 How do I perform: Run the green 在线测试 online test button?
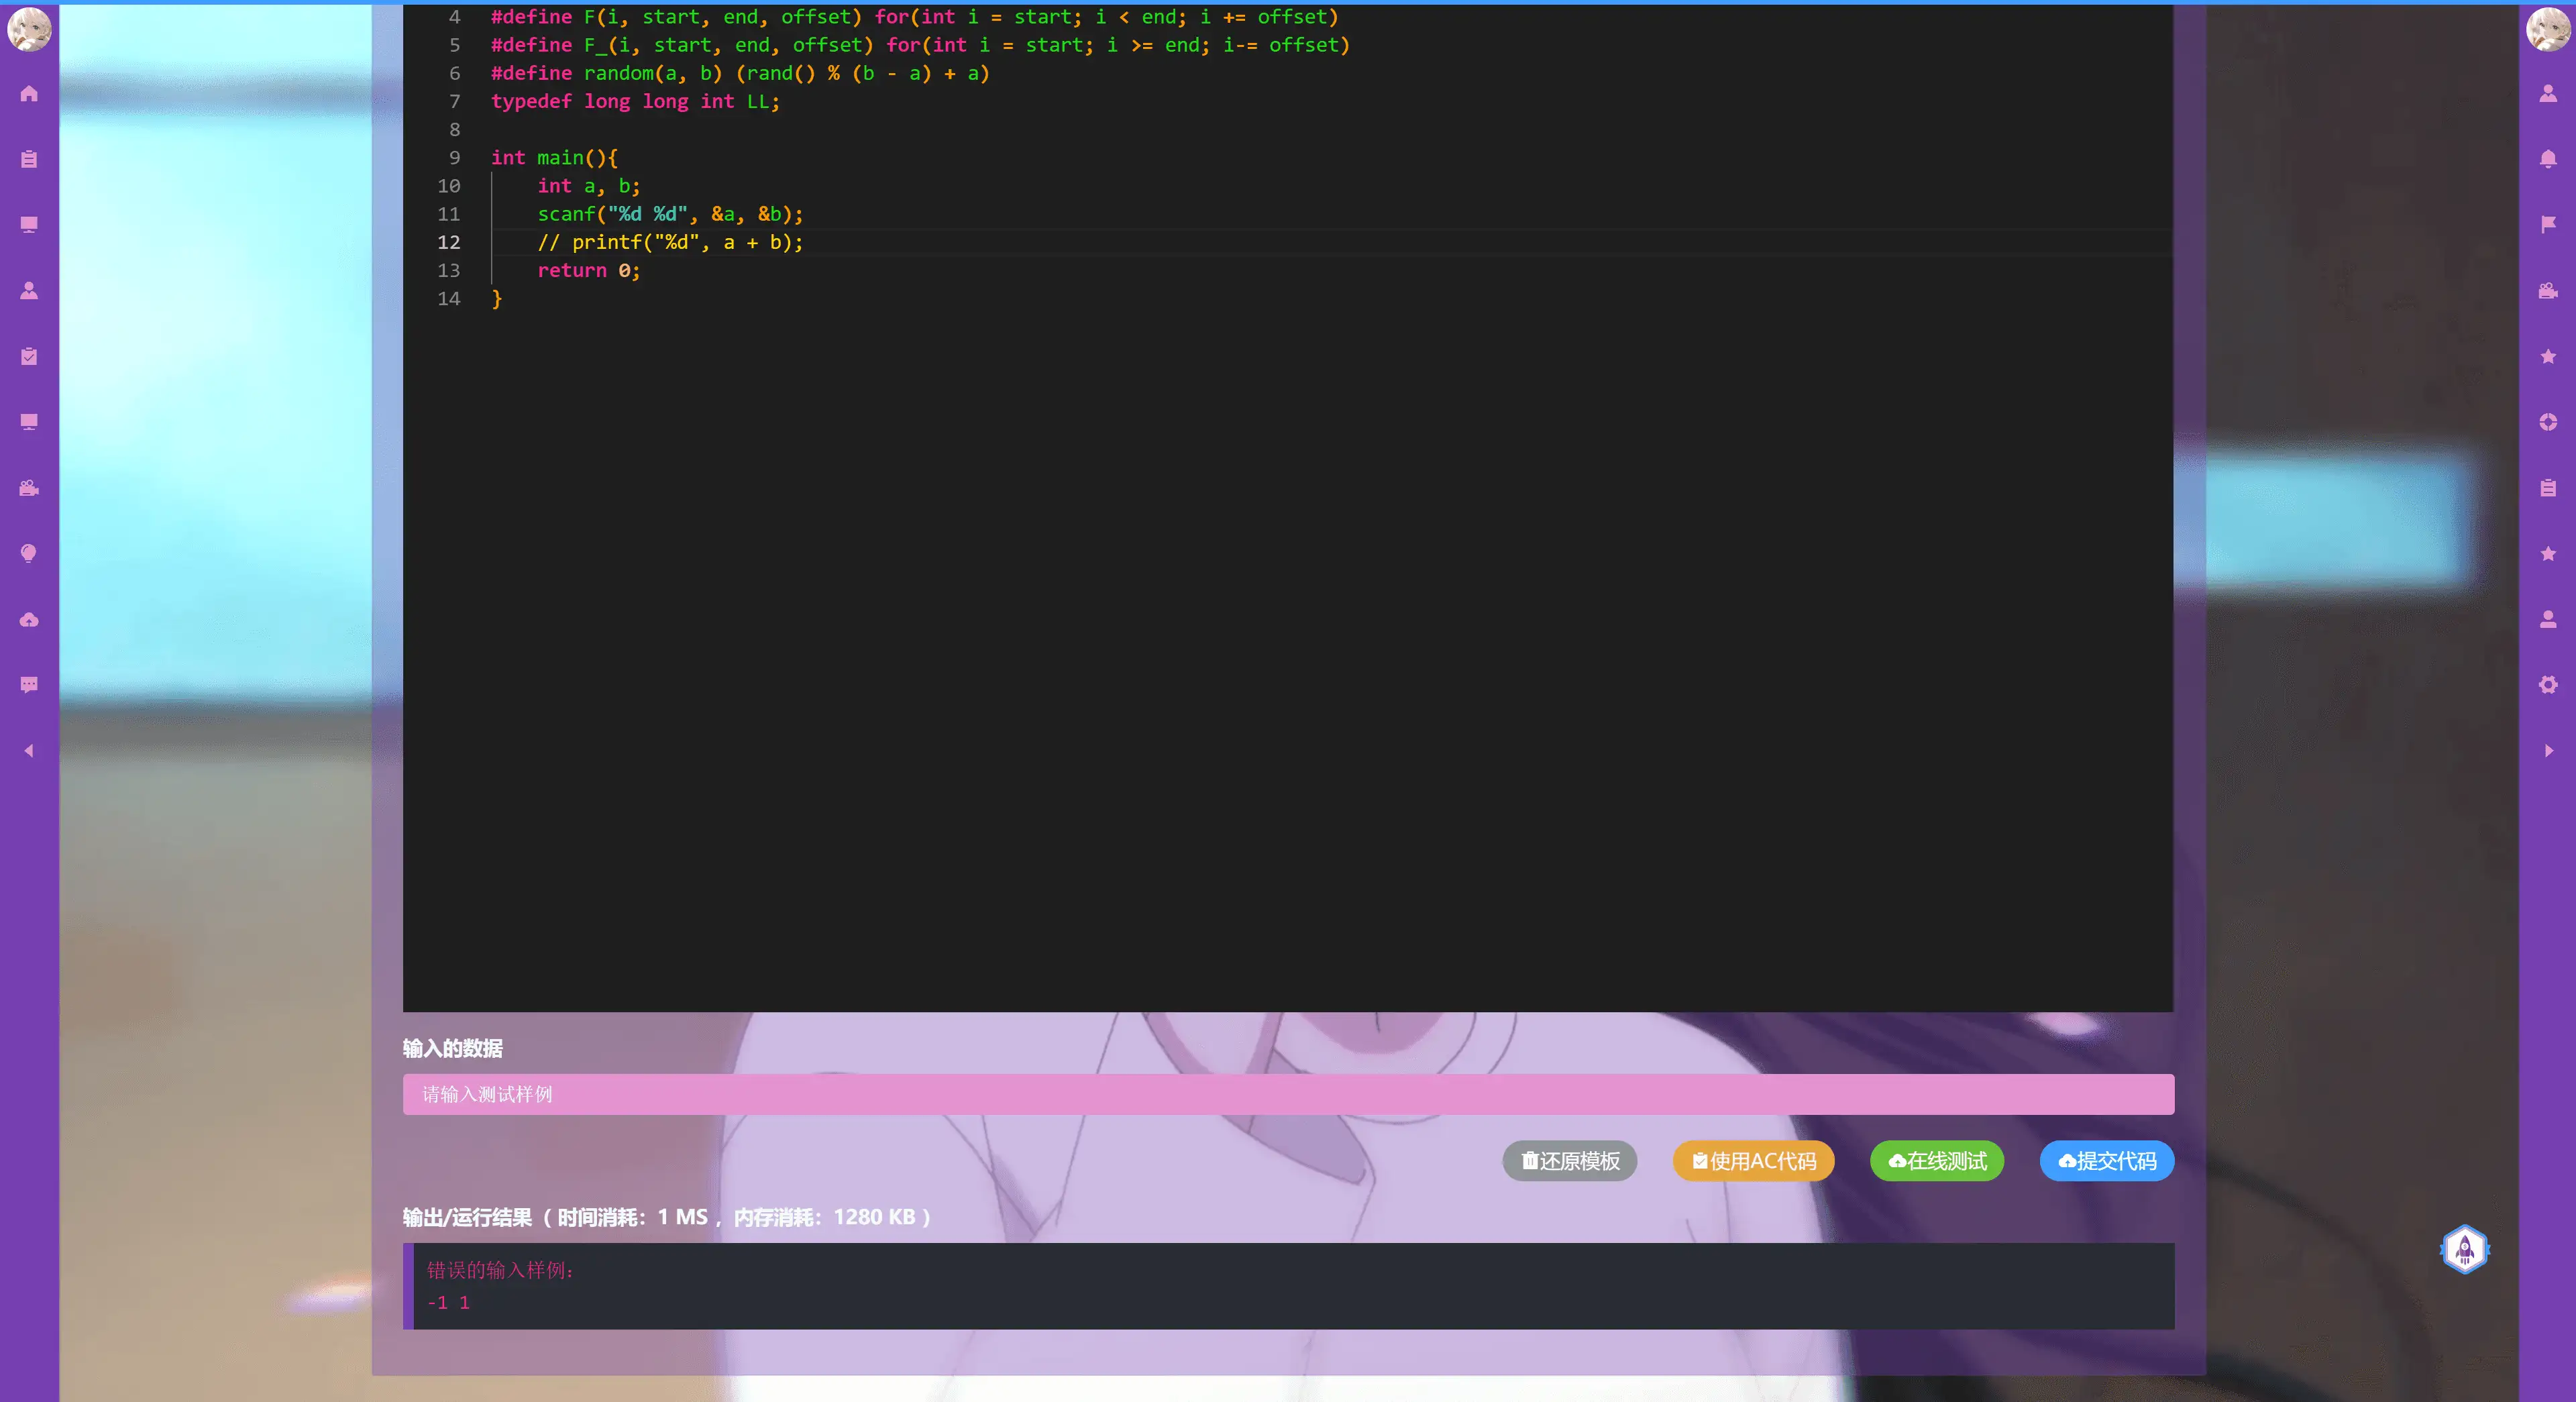[x=1936, y=1161]
